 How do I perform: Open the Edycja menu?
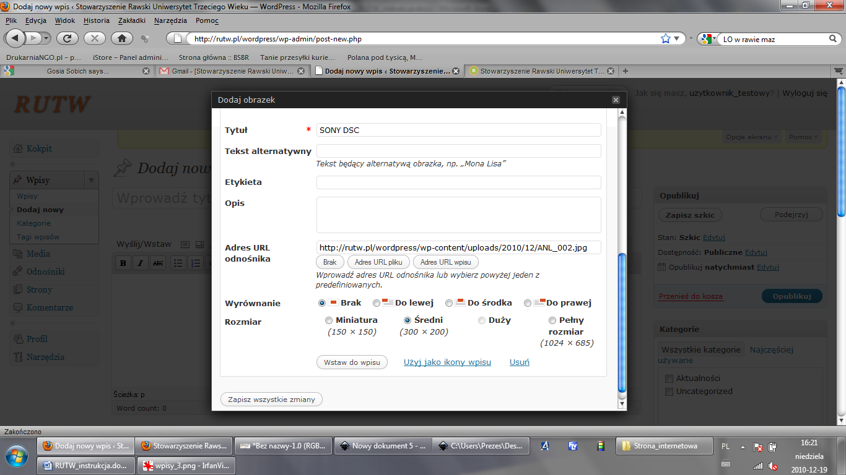(x=36, y=20)
